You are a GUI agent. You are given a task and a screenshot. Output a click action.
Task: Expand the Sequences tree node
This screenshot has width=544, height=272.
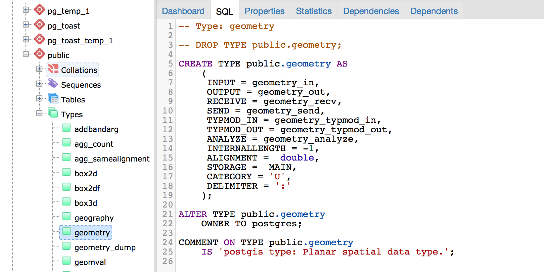click(x=39, y=84)
